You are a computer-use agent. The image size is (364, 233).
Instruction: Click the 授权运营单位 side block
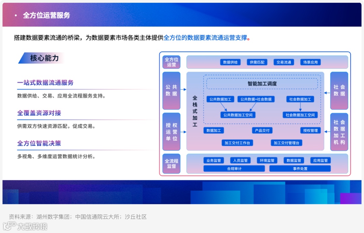(x=171, y=132)
